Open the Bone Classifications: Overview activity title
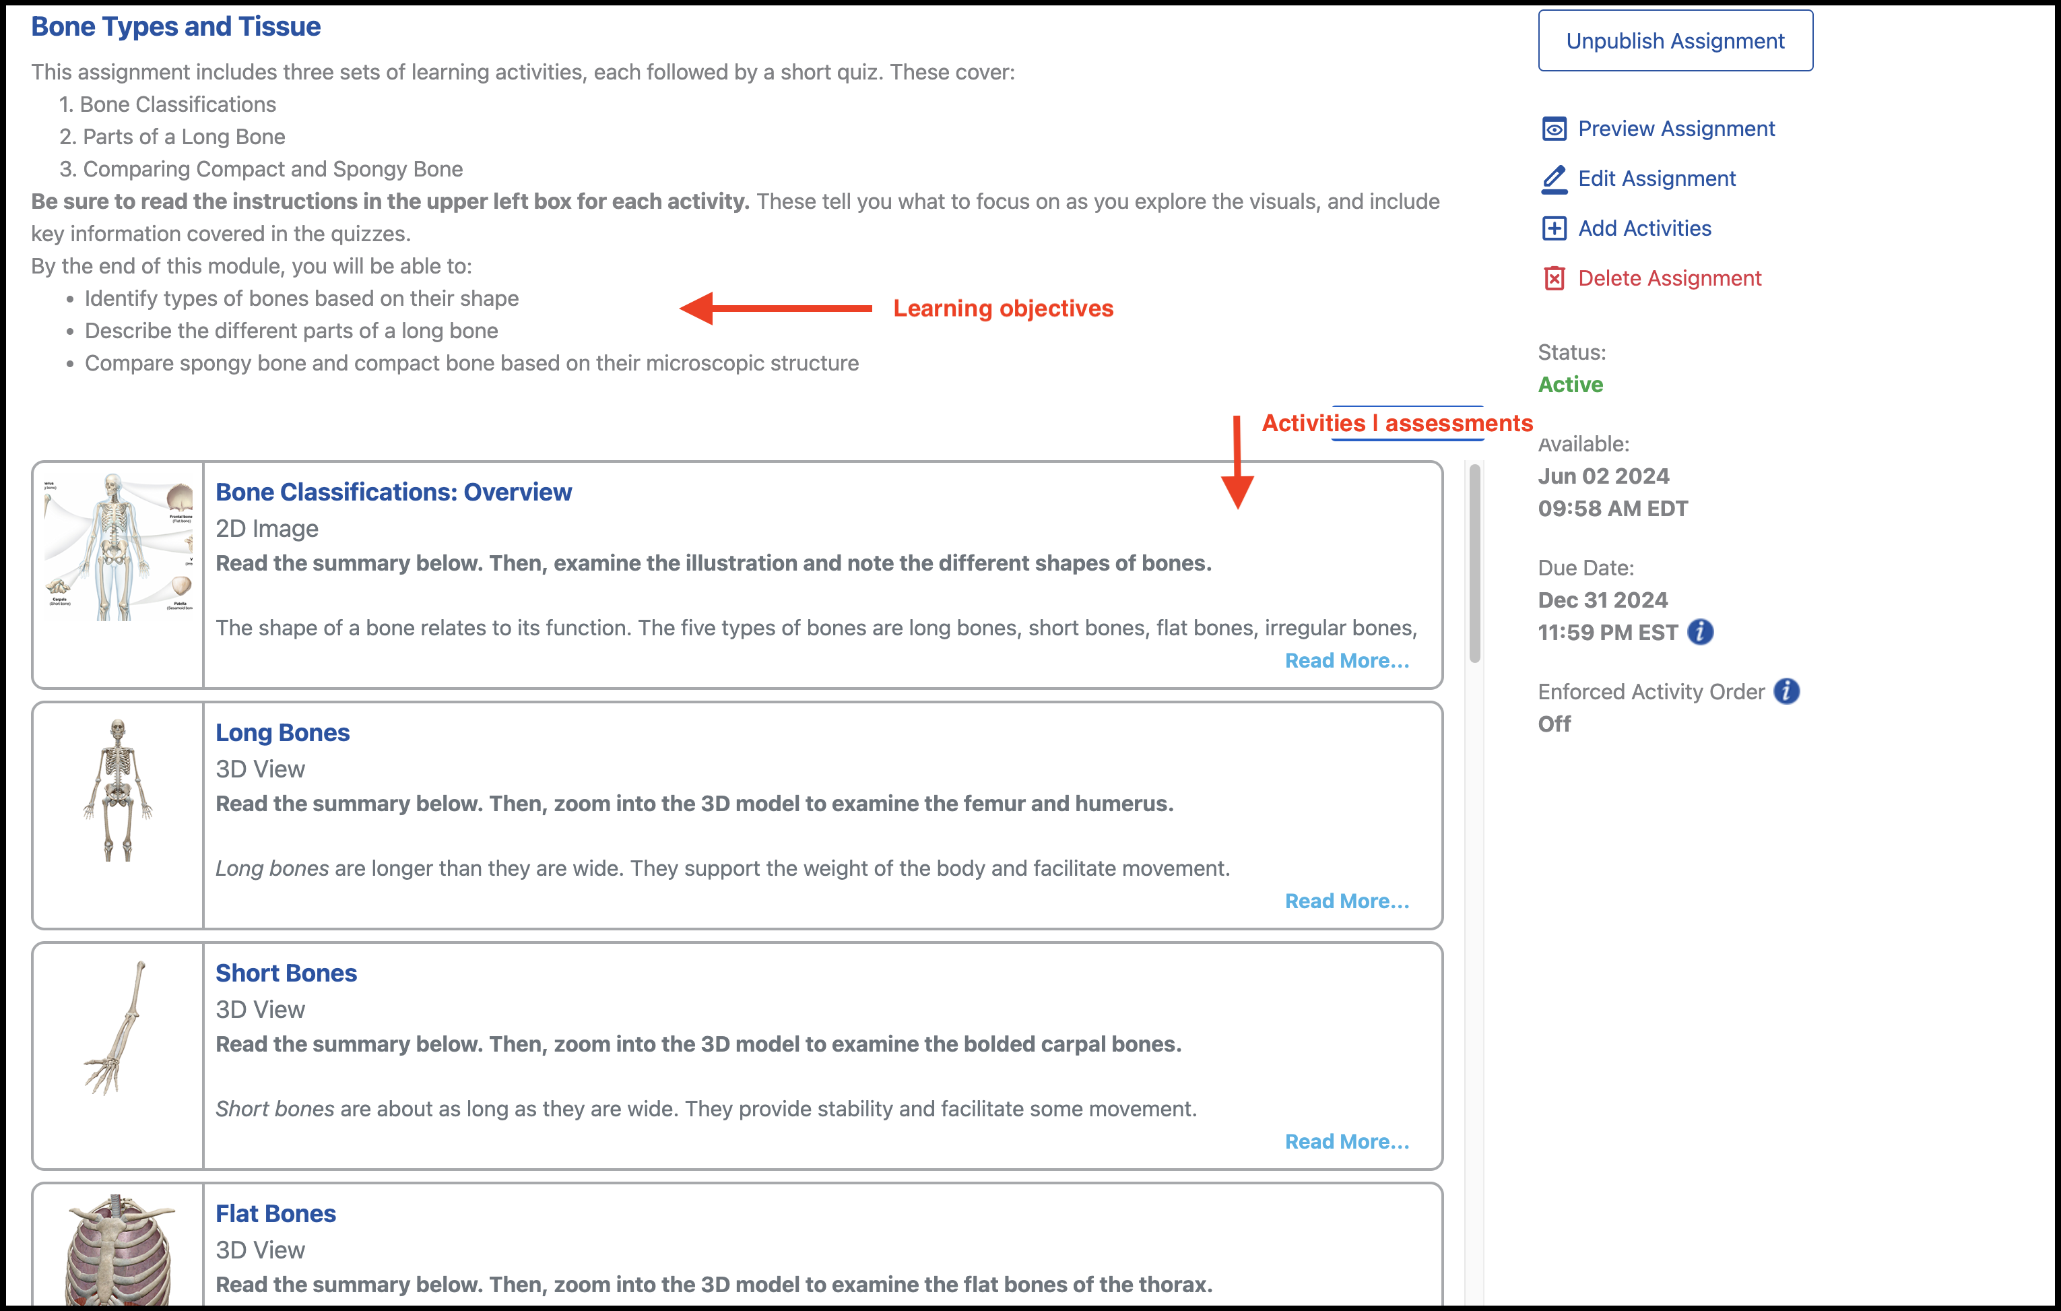This screenshot has height=1311, width=2061. (x=393, y=492)
